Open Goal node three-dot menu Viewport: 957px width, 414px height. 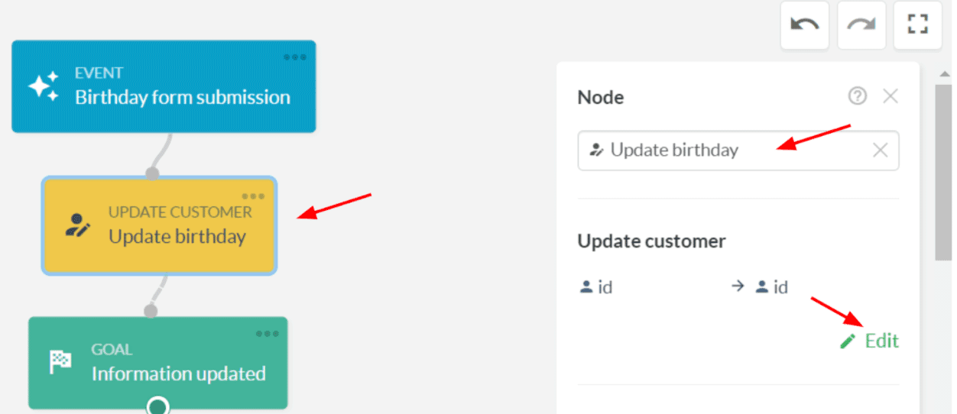click(268, 334)
